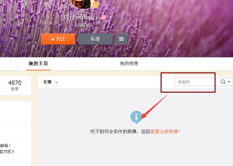Viewport: 233px width, 166px height.
Task: Open 私信 private message button
Action: click(95, 39)
